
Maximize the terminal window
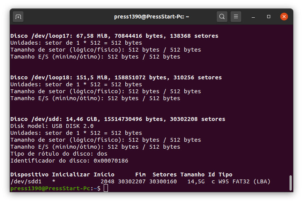(x=269, y=17)
